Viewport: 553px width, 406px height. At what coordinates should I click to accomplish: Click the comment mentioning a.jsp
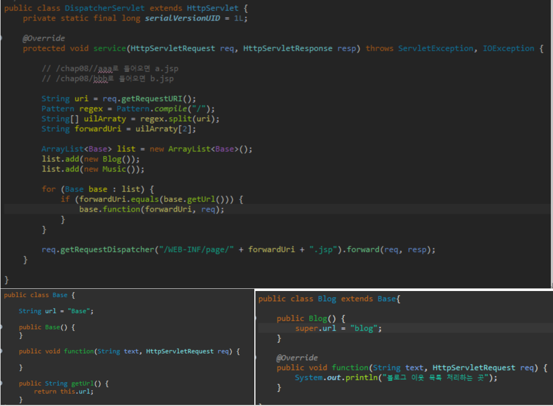pos(110,69)
